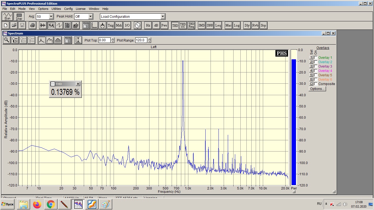Image resolution: width=374 pixels, height=210 pixels.
Task: Toggle the SNR utility button
Action: pyautogui.click(x=210, y=25)
